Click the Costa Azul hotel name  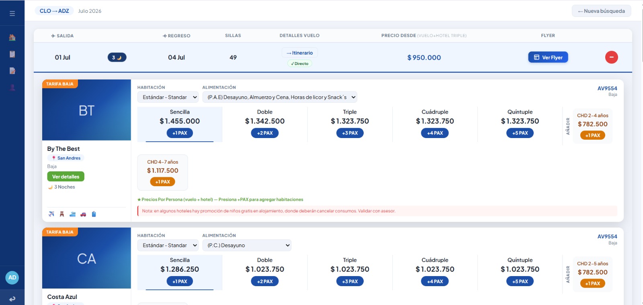62,297
